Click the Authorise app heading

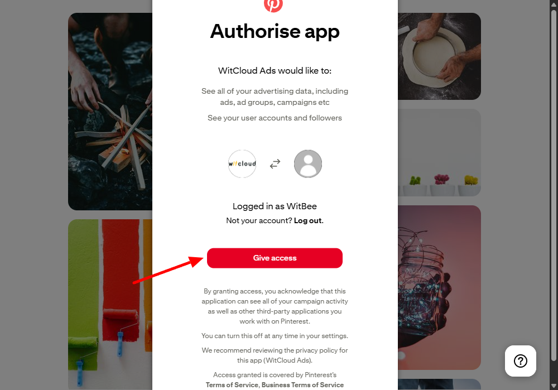coord(275,31)
